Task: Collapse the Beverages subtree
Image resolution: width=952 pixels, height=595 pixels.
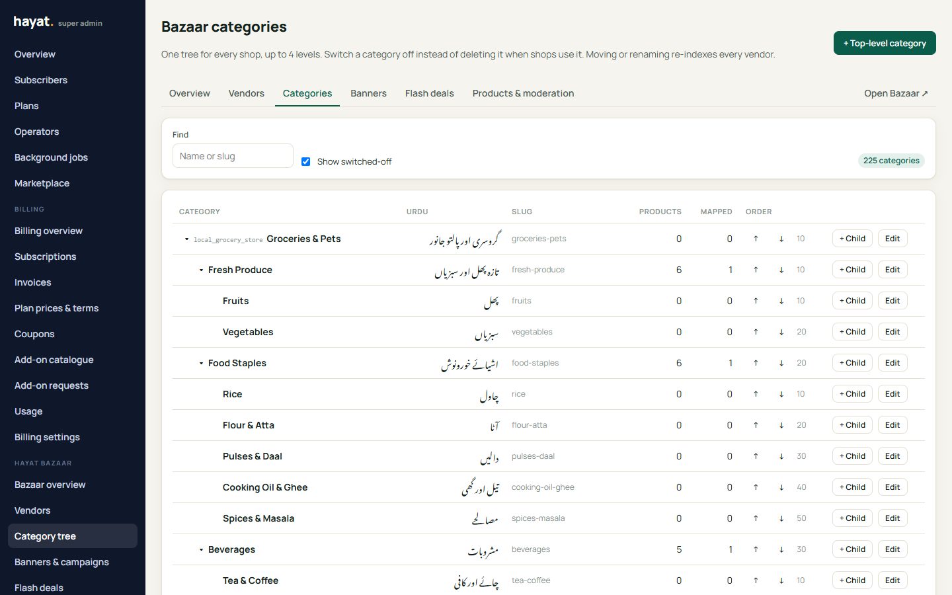Action: point(201,550)
